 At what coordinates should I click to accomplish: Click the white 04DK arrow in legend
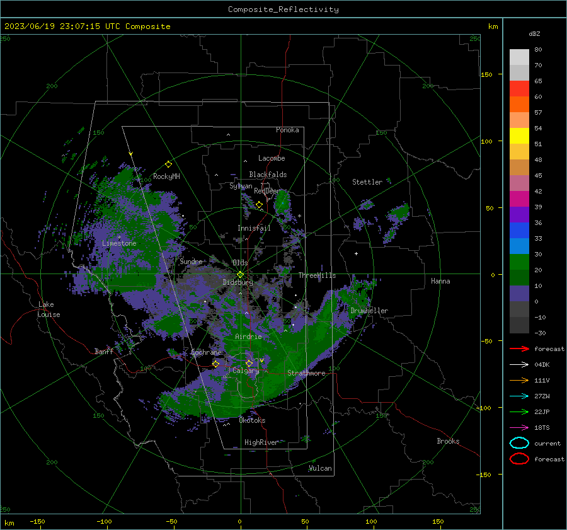click(x=519, y=365)
